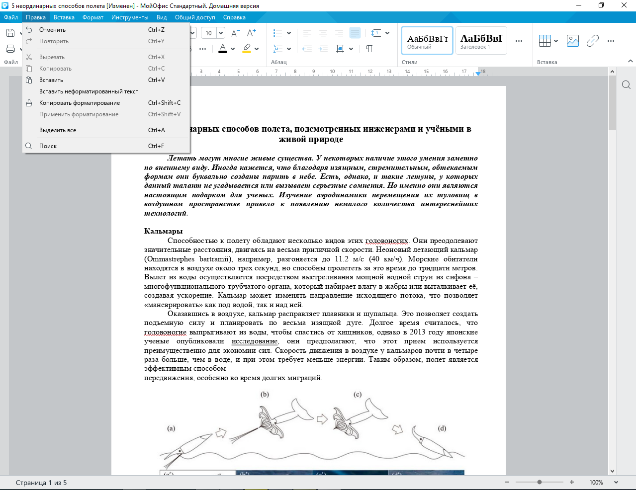Click the underlined исследование link
Image resolution: width=636 pixels, height=490 pixels.
[255, 341]
